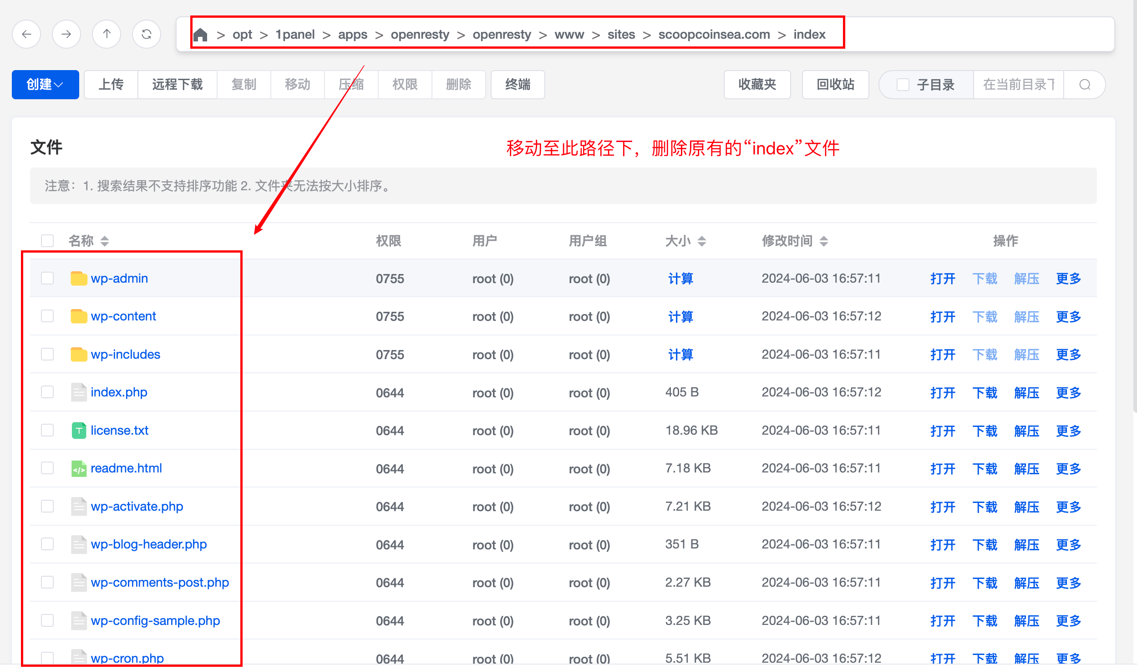
Task: Click 打开 for index.php
Action: click(943, 393)
